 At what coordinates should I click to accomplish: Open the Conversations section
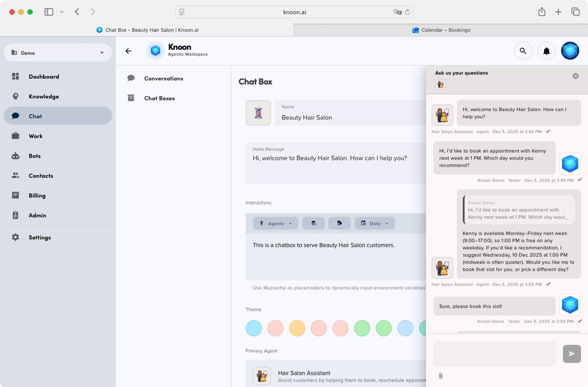click(x=163, y=79)
